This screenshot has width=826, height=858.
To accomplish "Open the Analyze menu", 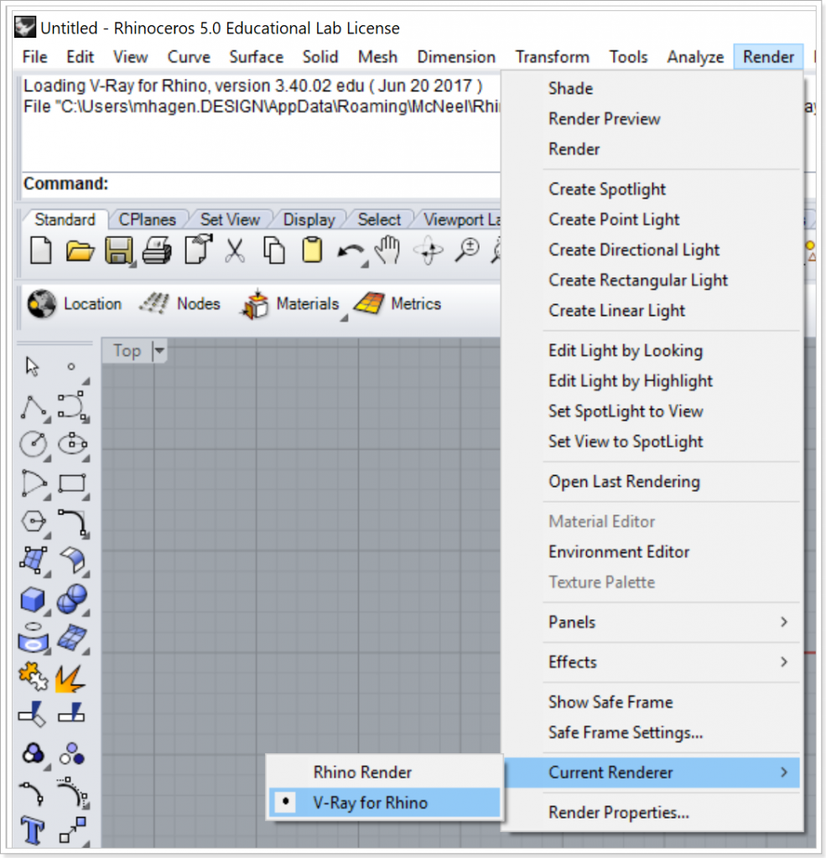I will [695, 57].
